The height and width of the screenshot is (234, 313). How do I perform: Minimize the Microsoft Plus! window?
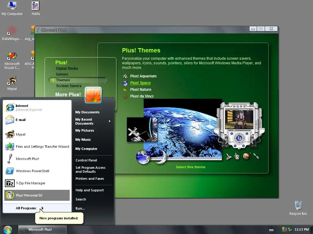point(253,29)
